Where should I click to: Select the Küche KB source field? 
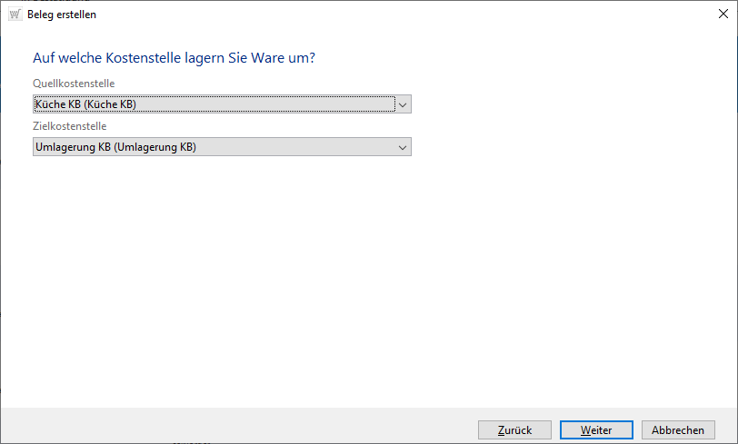214,104
